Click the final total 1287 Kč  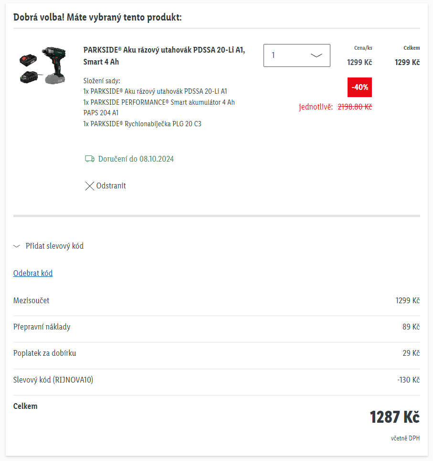[394, 417]
